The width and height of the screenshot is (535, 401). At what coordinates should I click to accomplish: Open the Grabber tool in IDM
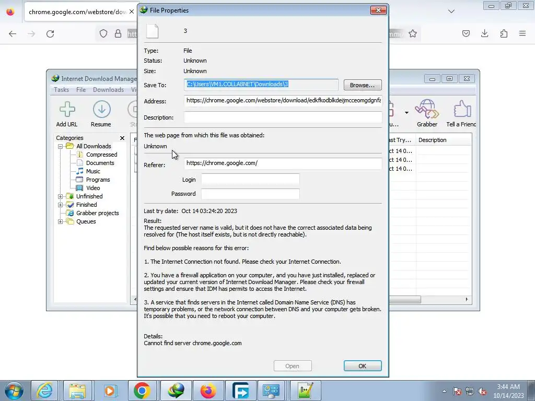[427, 114]
